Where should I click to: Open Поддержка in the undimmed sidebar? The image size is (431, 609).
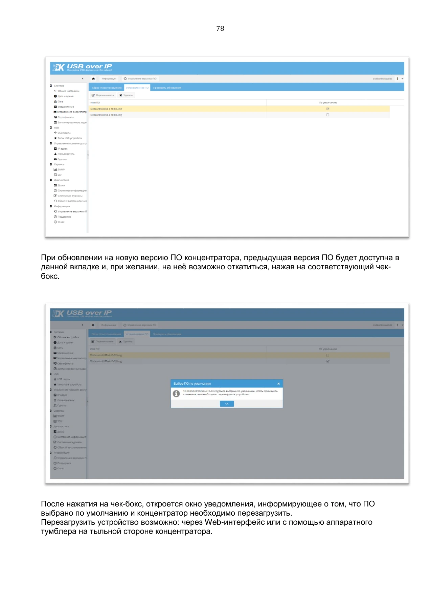63,217
